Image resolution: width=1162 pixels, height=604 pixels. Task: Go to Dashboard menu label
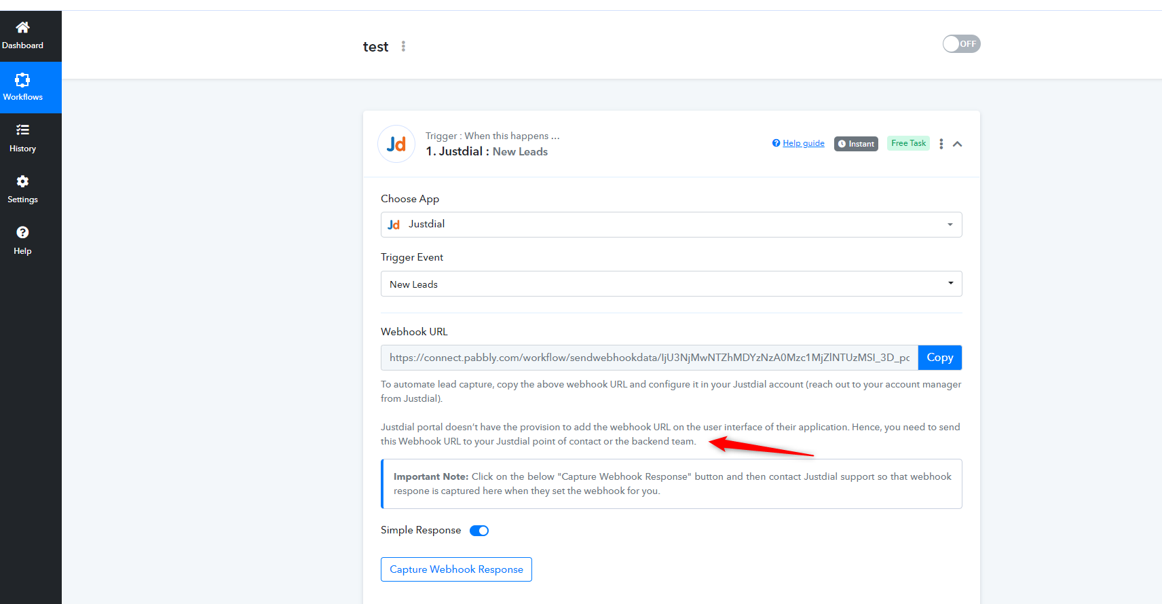coord(22,45)
